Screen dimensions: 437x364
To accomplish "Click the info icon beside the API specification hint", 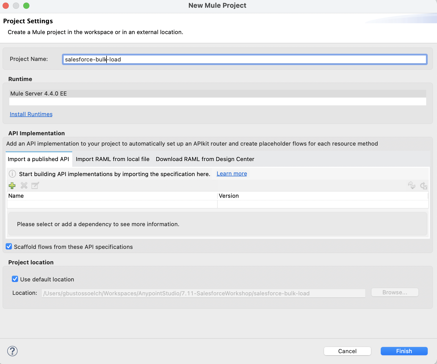I will pyautogui.click(x=12, y=174).
